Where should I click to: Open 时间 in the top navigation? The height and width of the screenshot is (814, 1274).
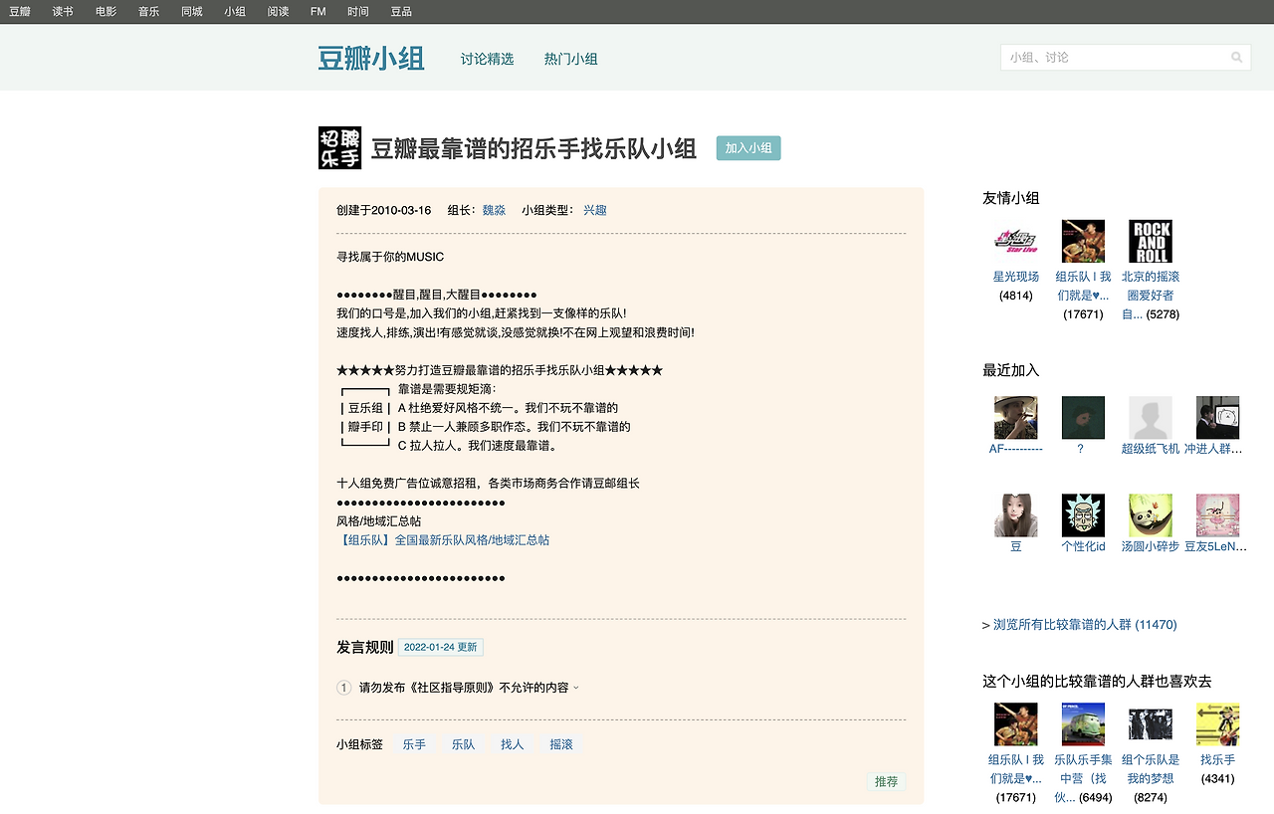point(358,12)
